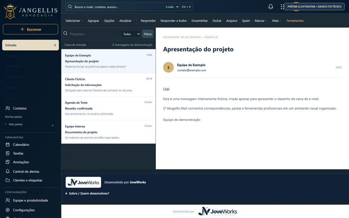Mark message as Spam
The height and width of the screenshot is (218, 349).
click(x=246, y=21)
